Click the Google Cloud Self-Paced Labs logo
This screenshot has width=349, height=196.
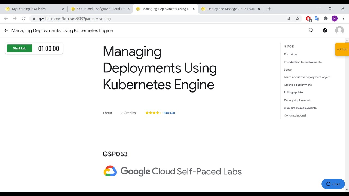point(172,171)
